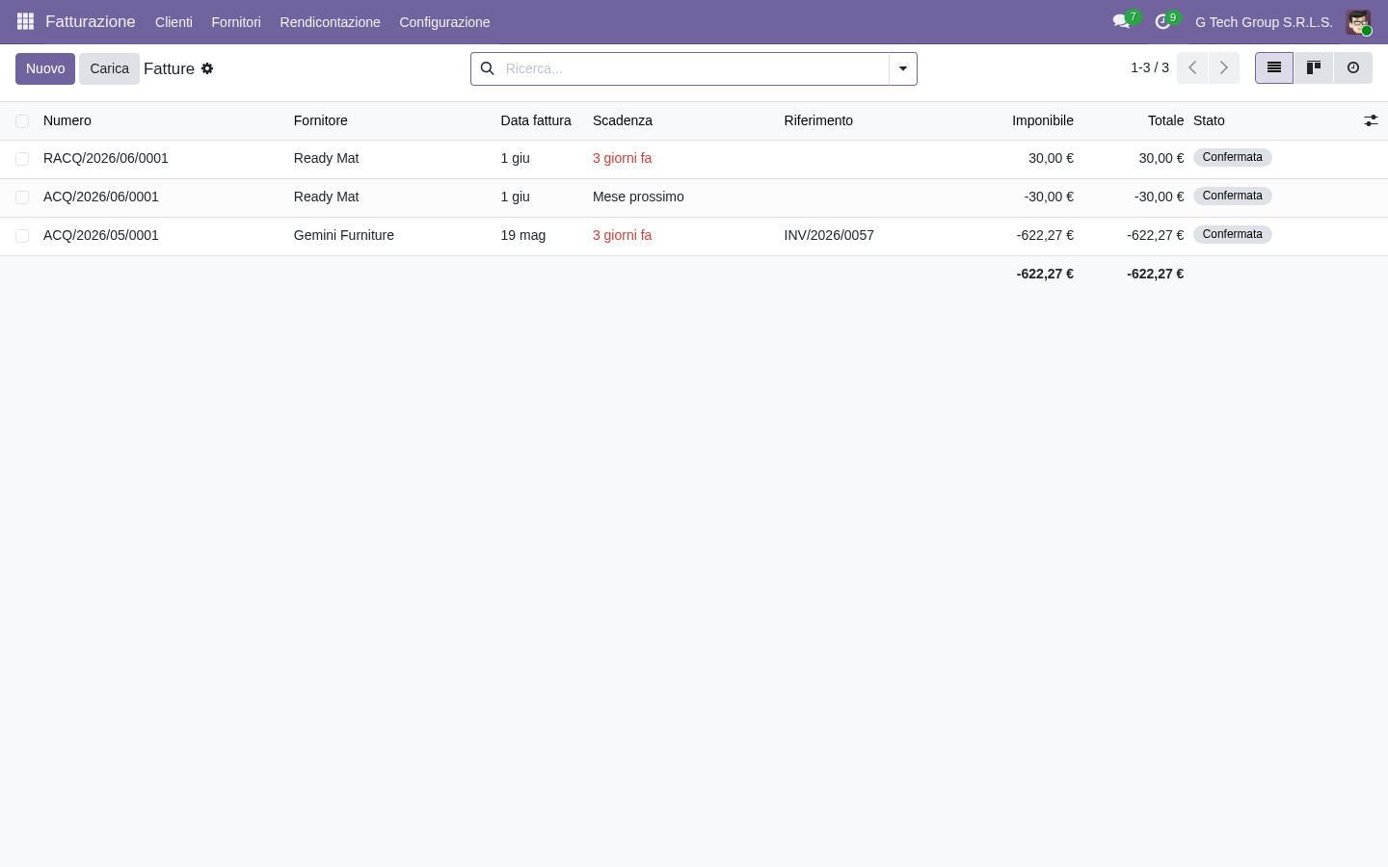This screenshot has width=1388, height=867.
Task: Open the Clienti menu
Action: [x=173, y=22]
